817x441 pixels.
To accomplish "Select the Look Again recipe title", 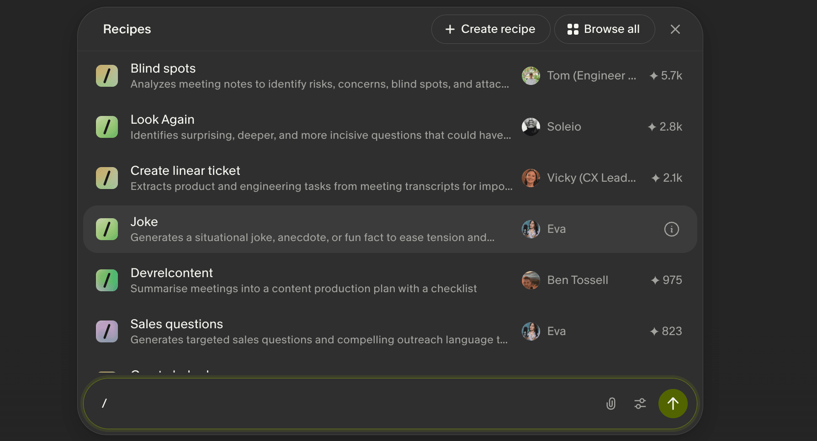I will [163, 120].
